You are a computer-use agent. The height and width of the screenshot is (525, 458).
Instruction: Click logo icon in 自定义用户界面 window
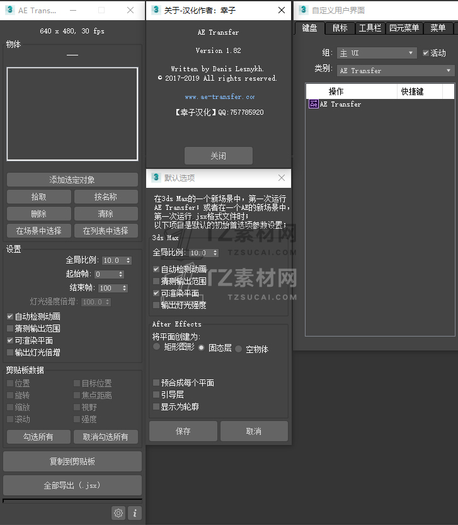coord(303,10)
